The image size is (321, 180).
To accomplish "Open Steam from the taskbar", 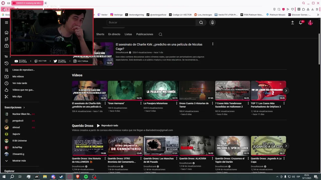I will [x=61, y=177].
